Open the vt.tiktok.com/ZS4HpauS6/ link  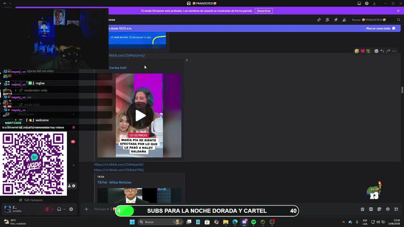[x=119, y=165]
